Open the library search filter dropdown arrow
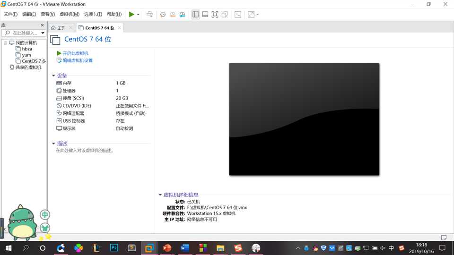Viewport: 454px width, 255px height. [43, 33]
